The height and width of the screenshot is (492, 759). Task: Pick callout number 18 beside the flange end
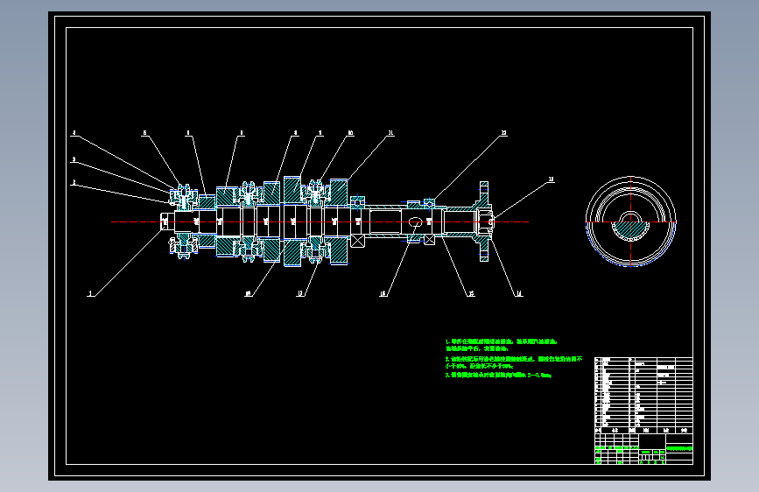(x=551, y=179)
